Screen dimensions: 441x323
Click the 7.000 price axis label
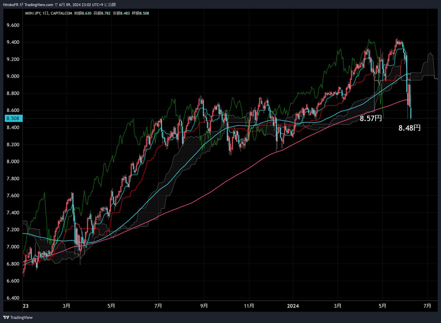coord(12,247)
